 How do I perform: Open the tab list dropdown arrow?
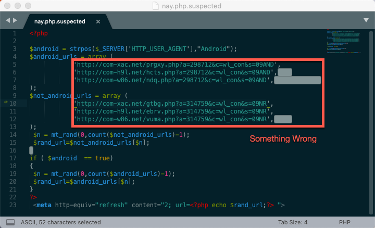[366, 20]
